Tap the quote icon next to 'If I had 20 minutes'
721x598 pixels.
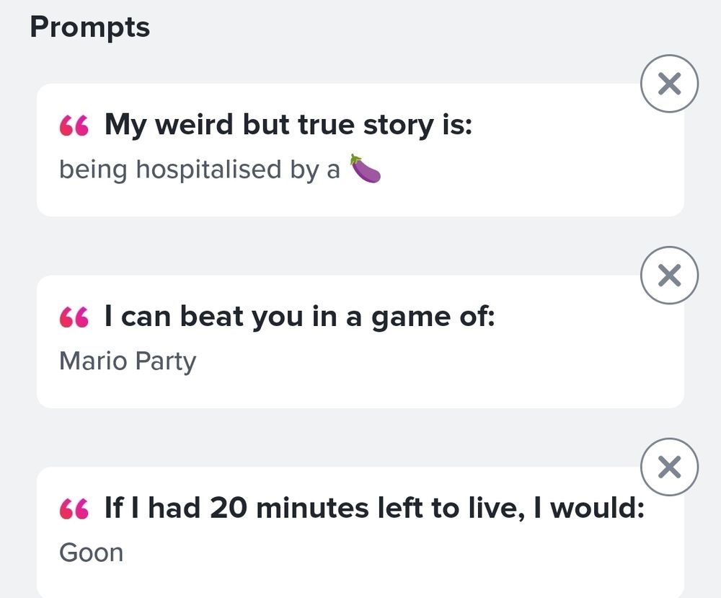pyautogui.click(x=74, y=509)
